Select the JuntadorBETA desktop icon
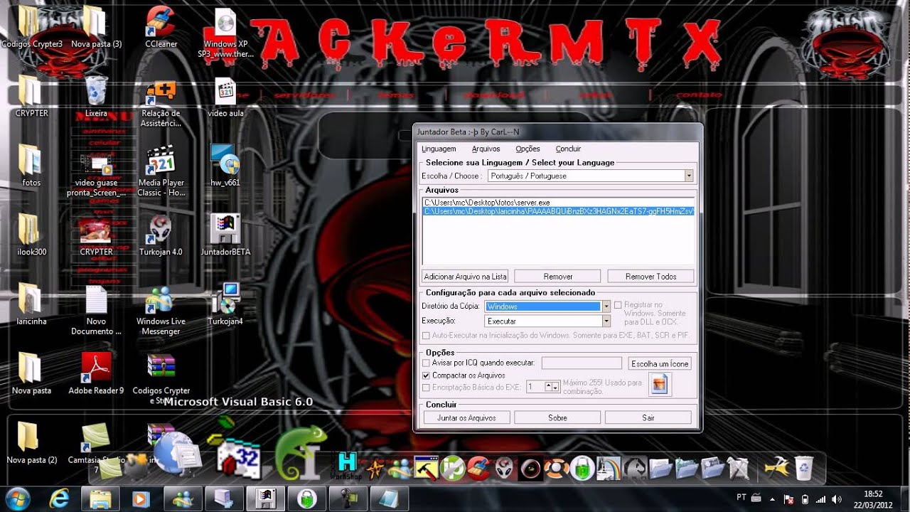This screenshot has width=910, height=512. tap(225, 235)
